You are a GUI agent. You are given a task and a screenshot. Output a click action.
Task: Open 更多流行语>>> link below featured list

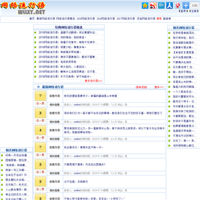[x=93, y=81]
